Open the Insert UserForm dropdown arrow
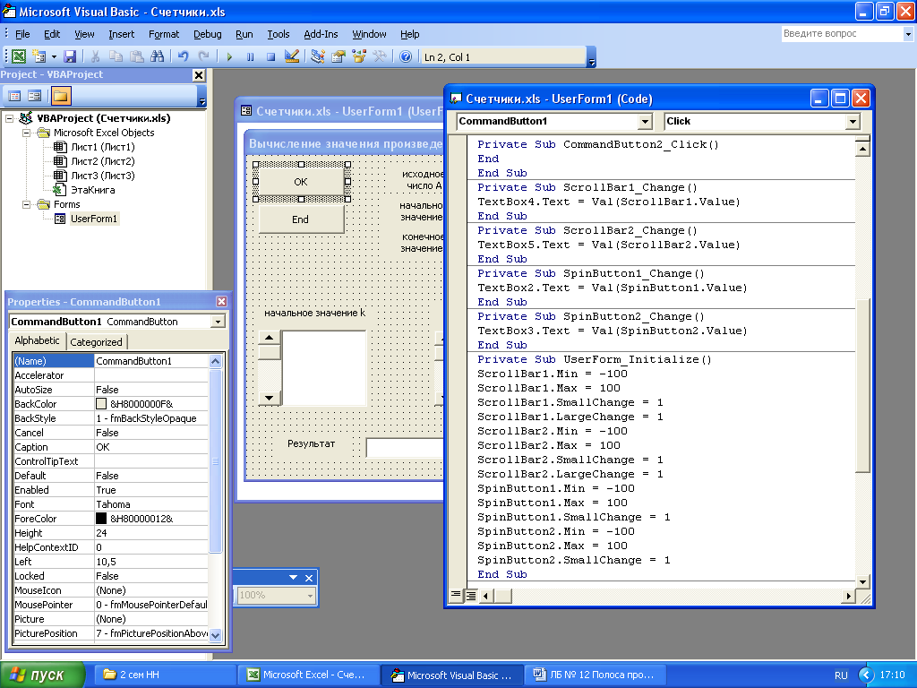The height and width of the screenshot is (688, 917). (54, 56)
